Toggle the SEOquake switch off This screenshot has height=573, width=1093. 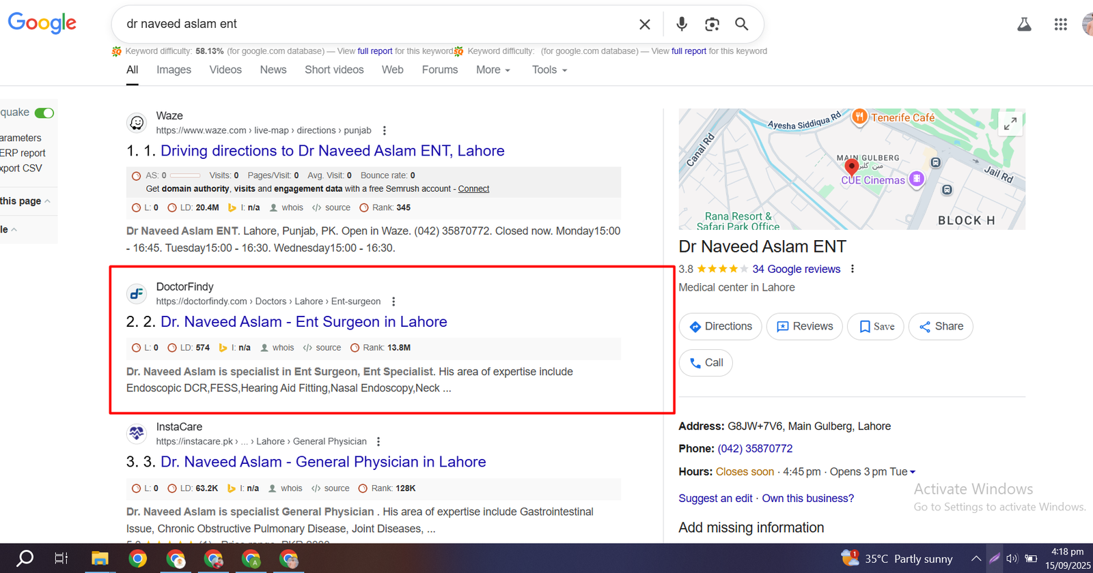[44, 113]
